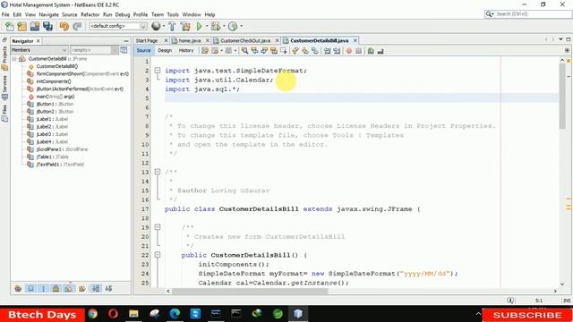The image size is (573, 322).
Task: Open the Refactor menu
Action: 90,14
